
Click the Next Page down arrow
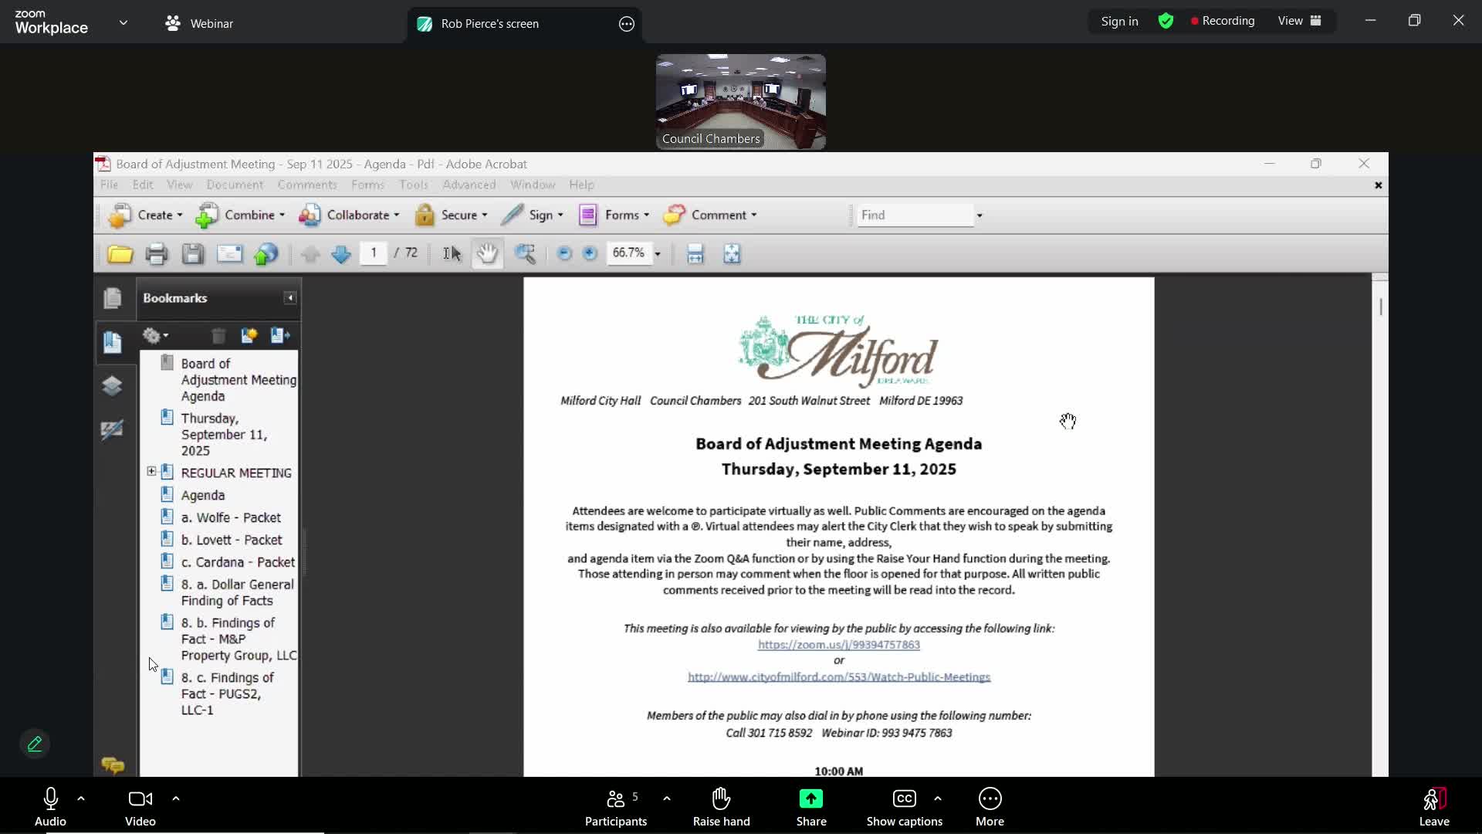coord(340,254)
